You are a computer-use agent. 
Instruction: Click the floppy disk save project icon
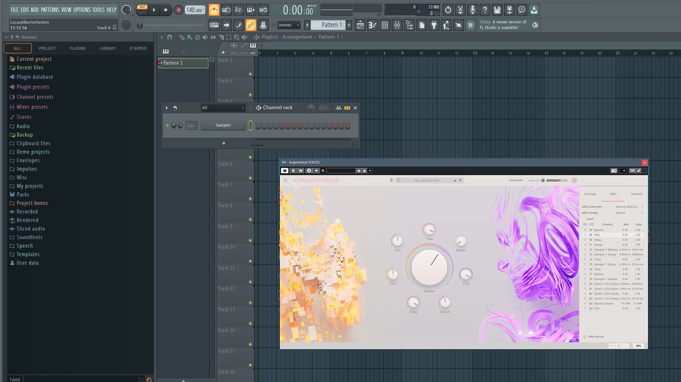pyautogui.click(x=497, y=9)
